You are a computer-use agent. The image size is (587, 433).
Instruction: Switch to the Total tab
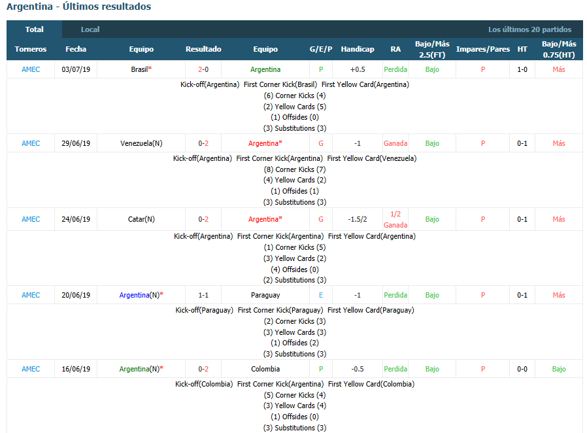[34, 29]
